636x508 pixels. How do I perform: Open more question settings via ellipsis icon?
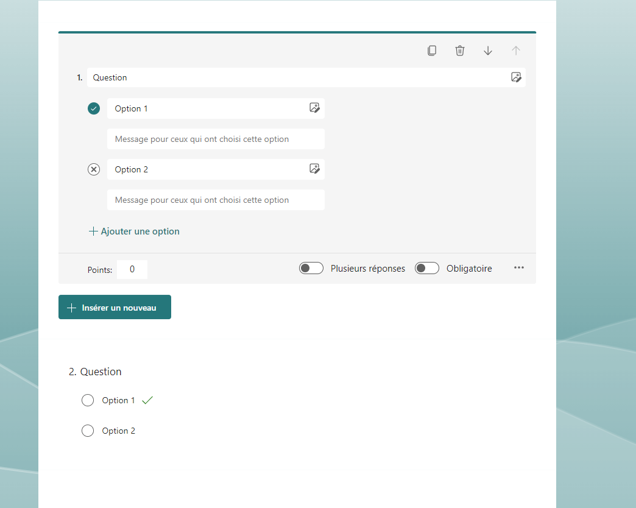[519, 268]
